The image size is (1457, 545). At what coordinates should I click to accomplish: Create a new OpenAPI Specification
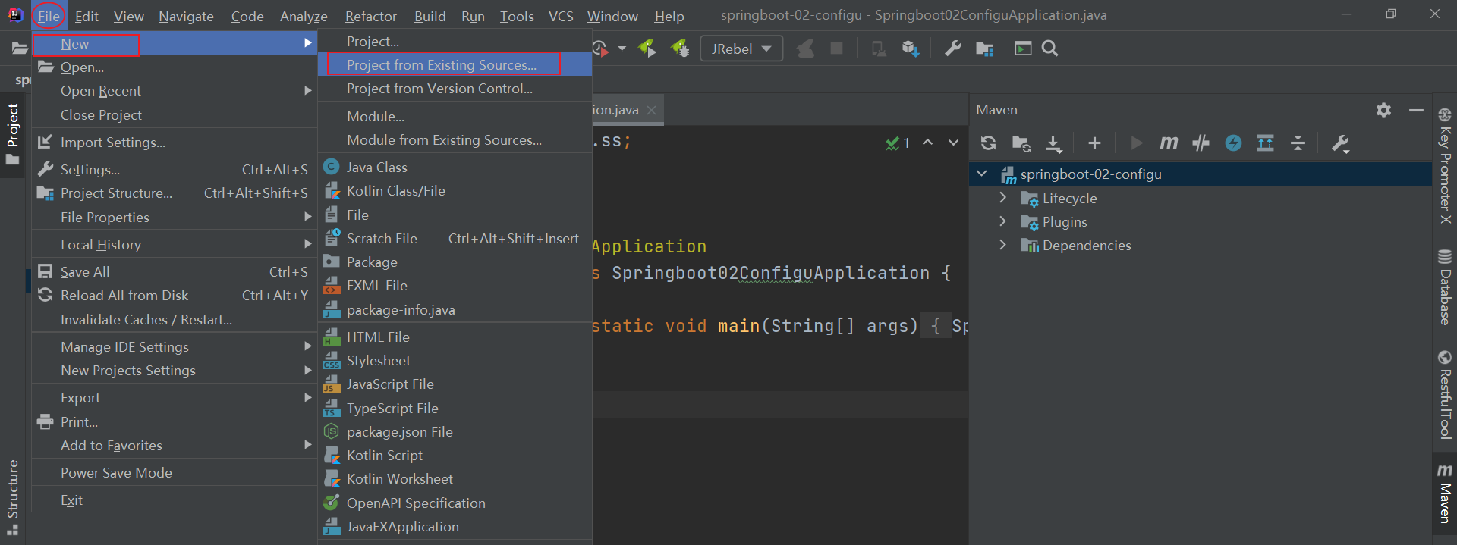click(455, 503)
